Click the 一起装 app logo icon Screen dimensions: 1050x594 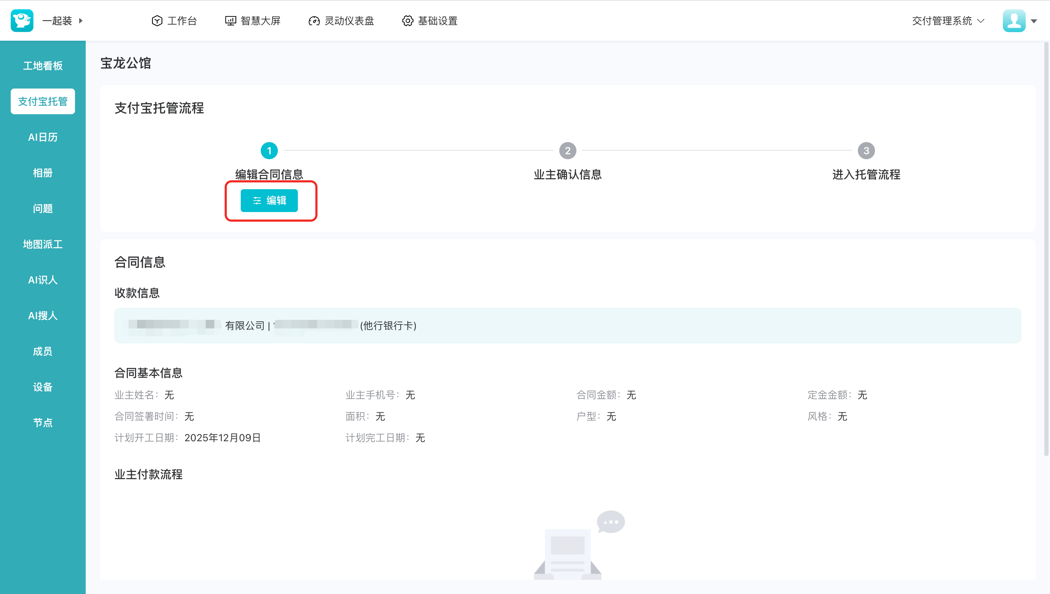click(22, 20)
